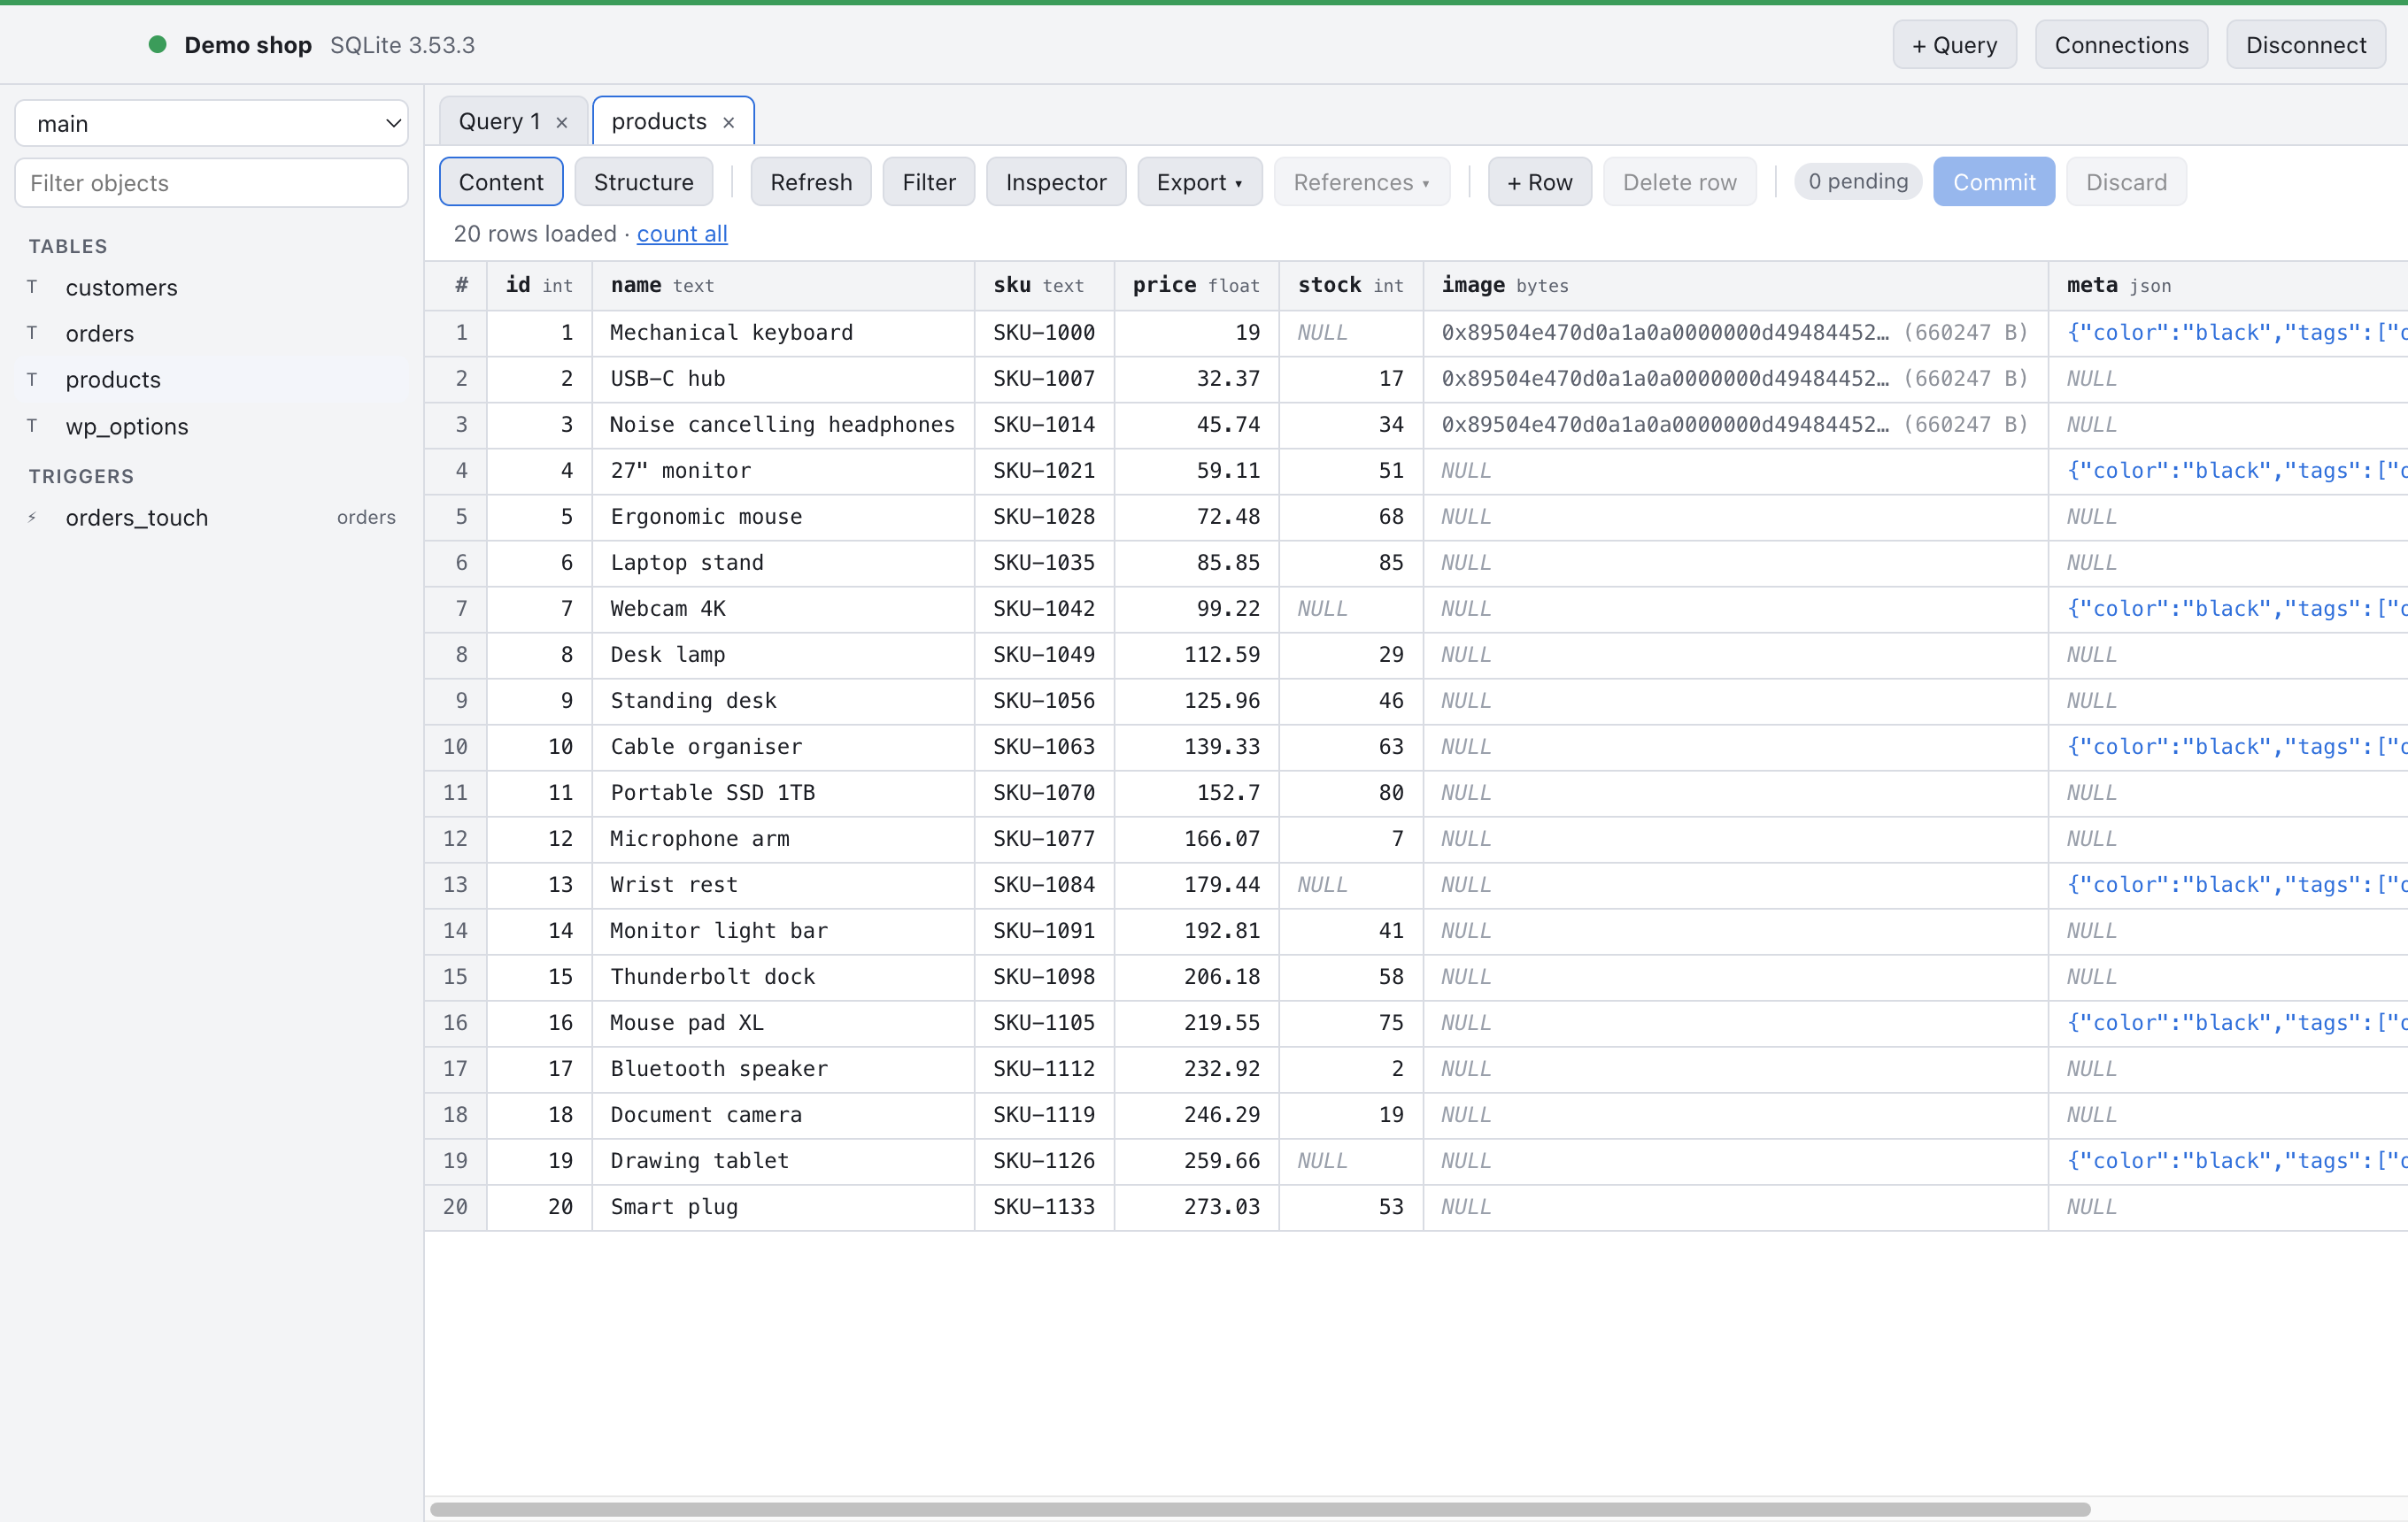The image size is (2408, 1522).
Task: Click the trigger bolt icon next to orders_touch
Action: (x=32, y=518)
